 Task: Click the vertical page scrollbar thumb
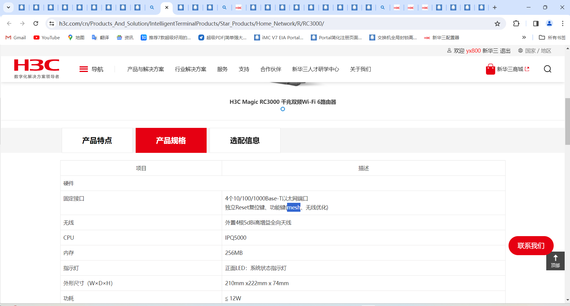(x=567, y=121)
